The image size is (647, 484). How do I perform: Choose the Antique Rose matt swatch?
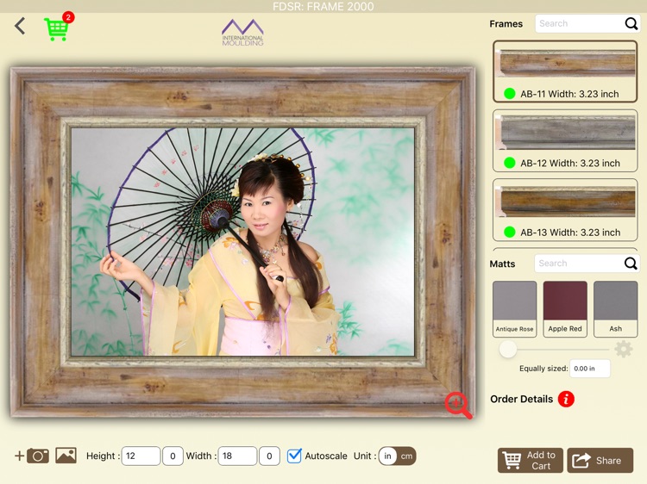514,309
